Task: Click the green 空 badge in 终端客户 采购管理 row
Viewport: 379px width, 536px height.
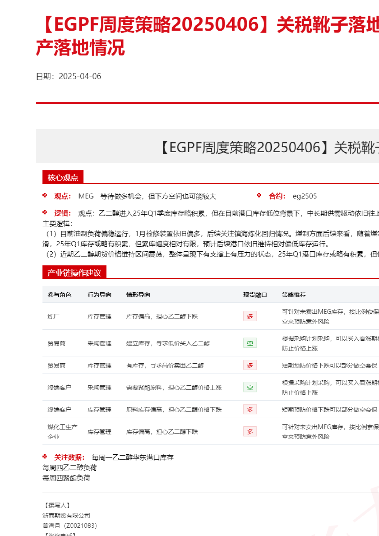Action: [x=250, y=387]
